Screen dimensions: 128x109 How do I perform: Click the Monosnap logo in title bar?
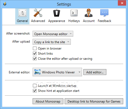click(5, 4)
